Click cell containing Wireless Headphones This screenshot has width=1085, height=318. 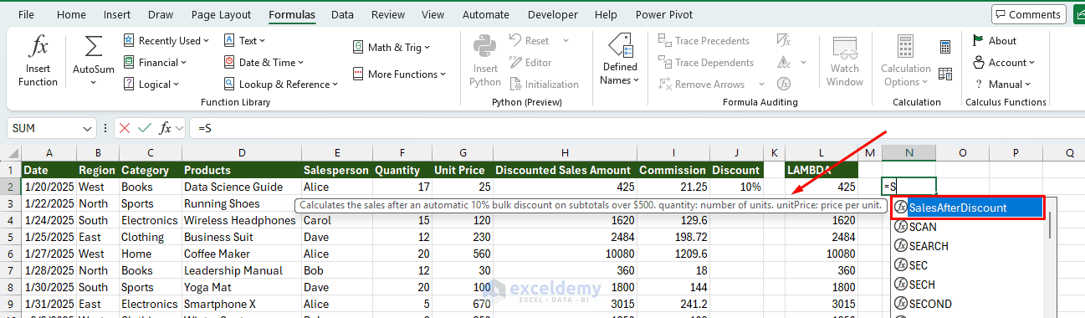(241, 220)
